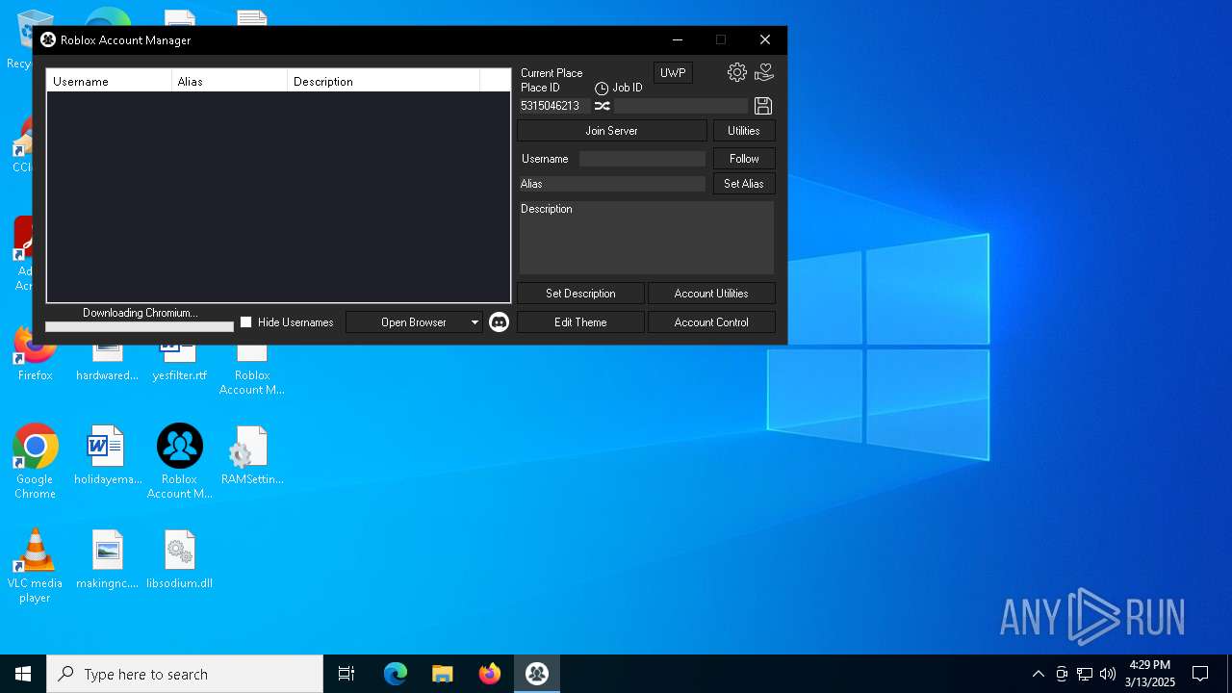Click Roblox Account Manager taskbar icon
The height and width of the screenshot is (693, 1232).
(537, 674)
